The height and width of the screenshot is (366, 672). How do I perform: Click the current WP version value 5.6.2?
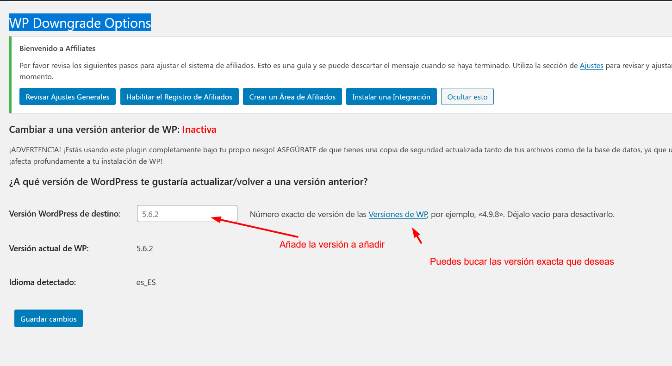point(145,248)
